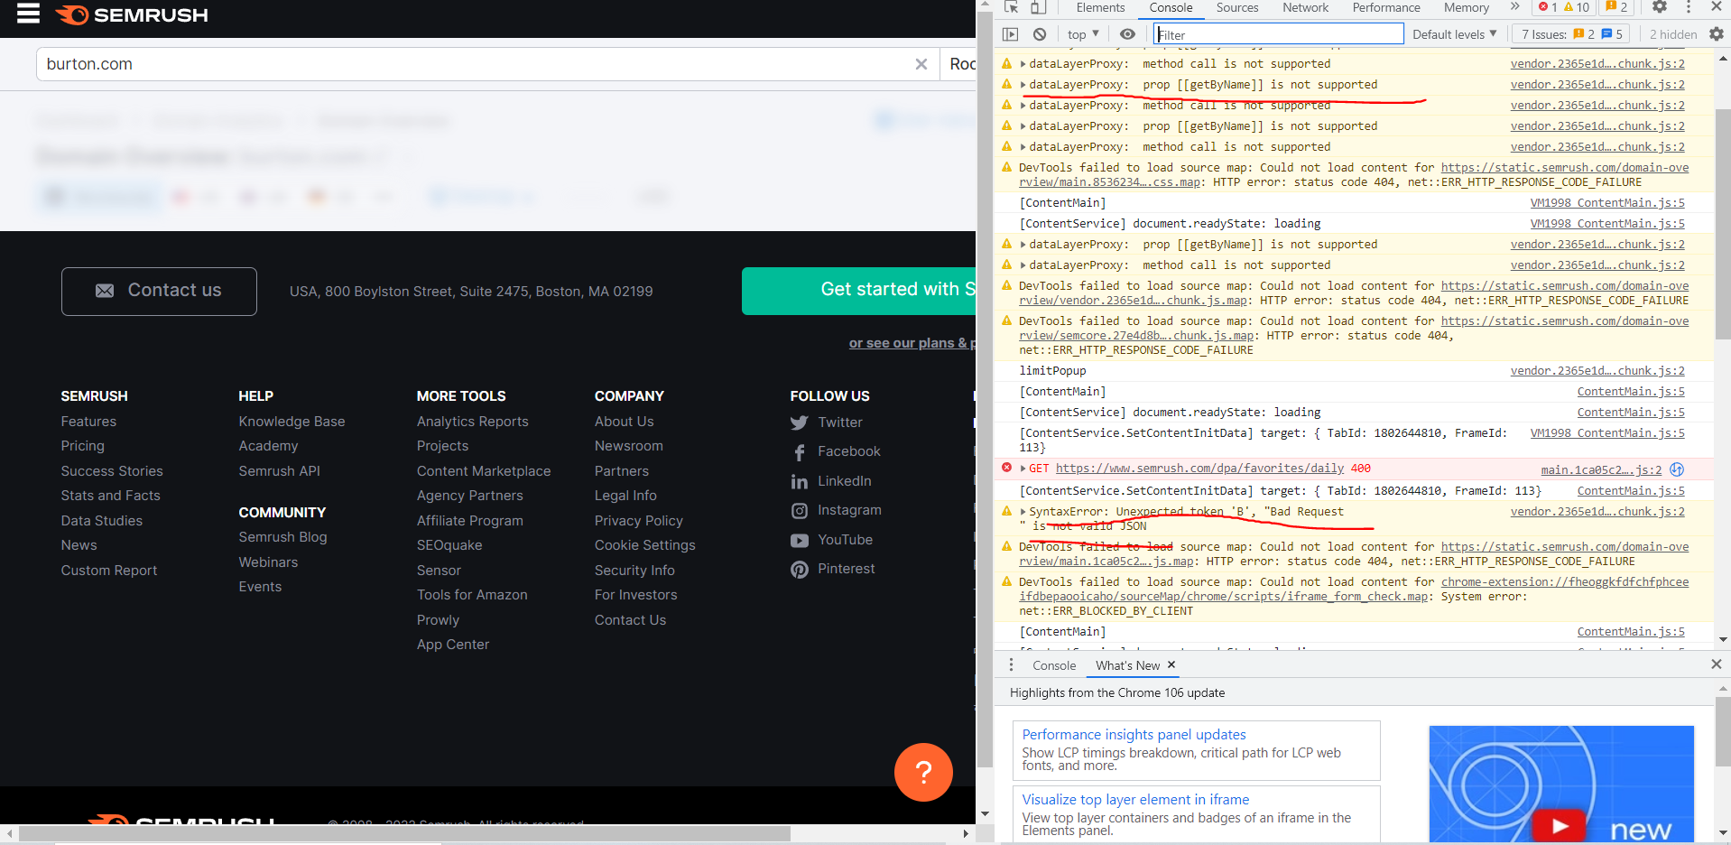The image size is (1731, 845).
Task: Select the Console drawer tab
Action: coord(1053,665)
